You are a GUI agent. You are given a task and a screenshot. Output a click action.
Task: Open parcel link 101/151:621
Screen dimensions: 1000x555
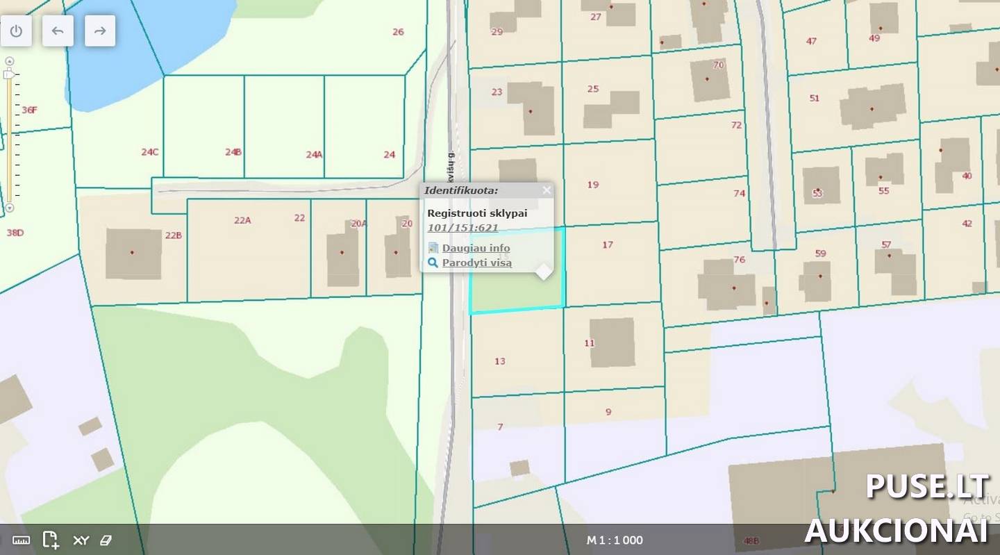coord(462,227)
